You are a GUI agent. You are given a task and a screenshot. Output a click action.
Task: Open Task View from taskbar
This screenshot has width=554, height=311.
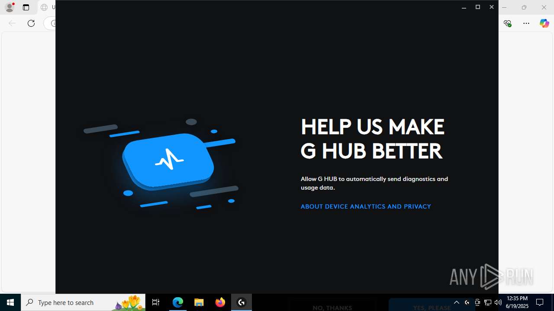[156, 302]
